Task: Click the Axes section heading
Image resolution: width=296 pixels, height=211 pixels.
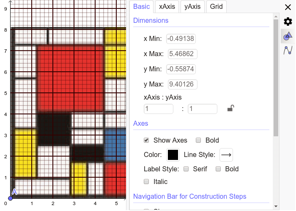Action: coord(141,123)
